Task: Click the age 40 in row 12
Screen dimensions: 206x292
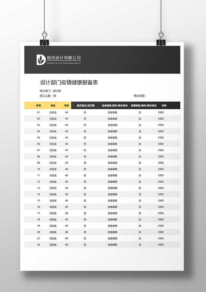Action: click(67, 182)
